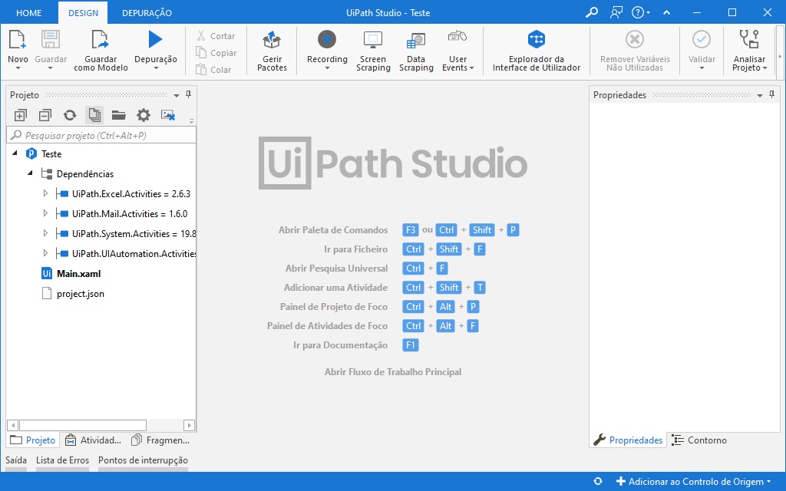Select the Projeto bottom tab

(32, 440)
